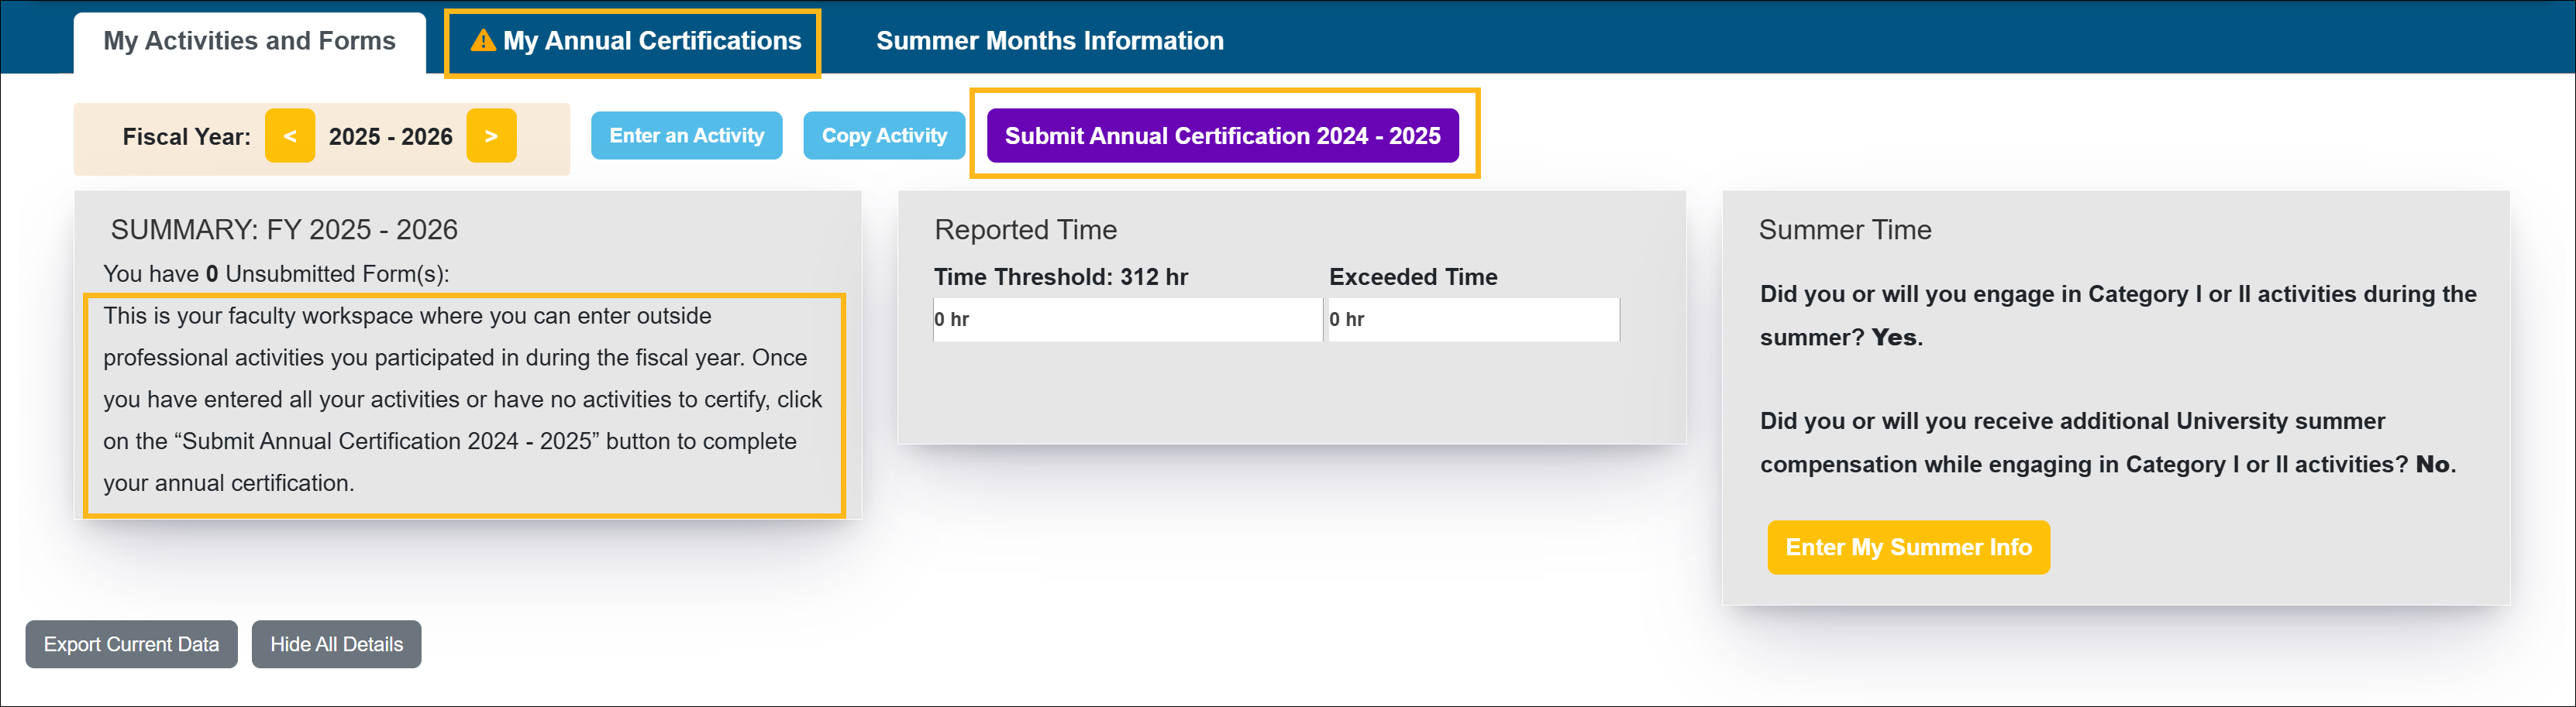Click the SUMMARY: FY 2025 - 2026 heading
This screenshot has height=707, width=2576.
click(284, 230)
